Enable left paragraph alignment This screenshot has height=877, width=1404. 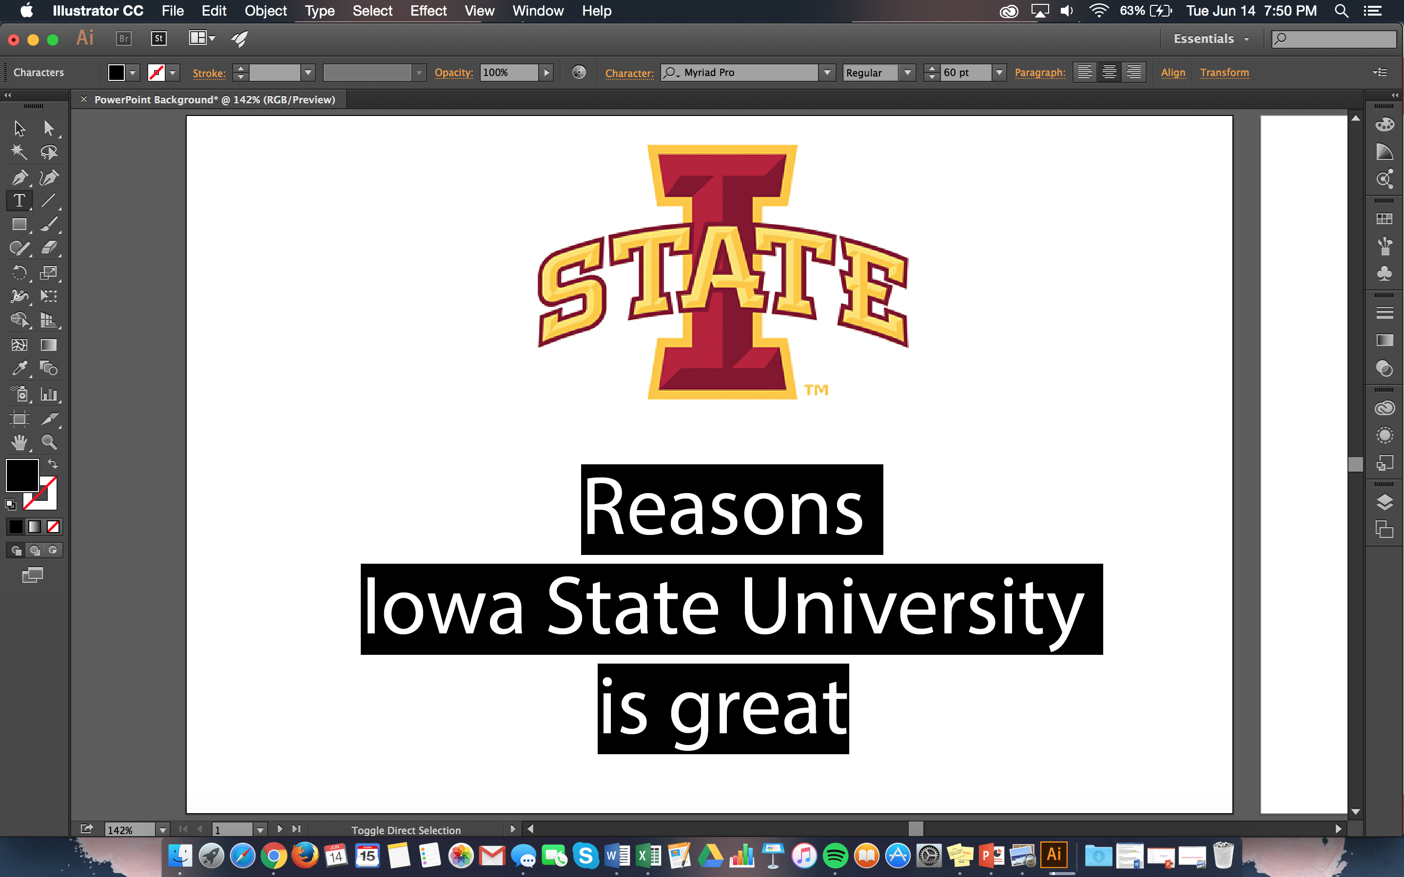click(1084, 71)
